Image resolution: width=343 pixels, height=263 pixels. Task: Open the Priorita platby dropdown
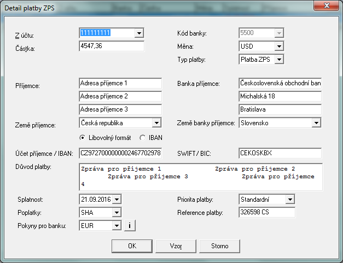[290, 200]
